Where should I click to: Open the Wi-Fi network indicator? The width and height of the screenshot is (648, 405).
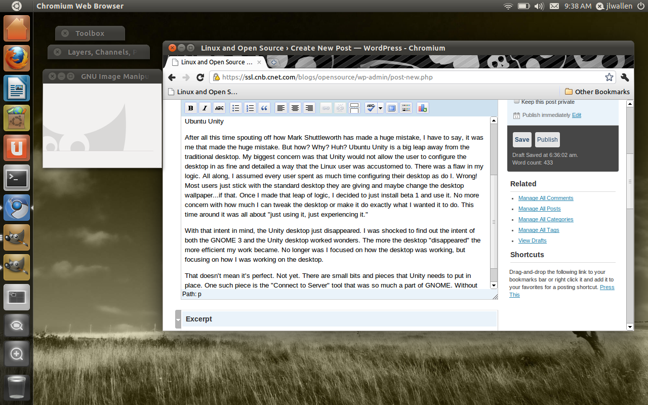(508, 6)
